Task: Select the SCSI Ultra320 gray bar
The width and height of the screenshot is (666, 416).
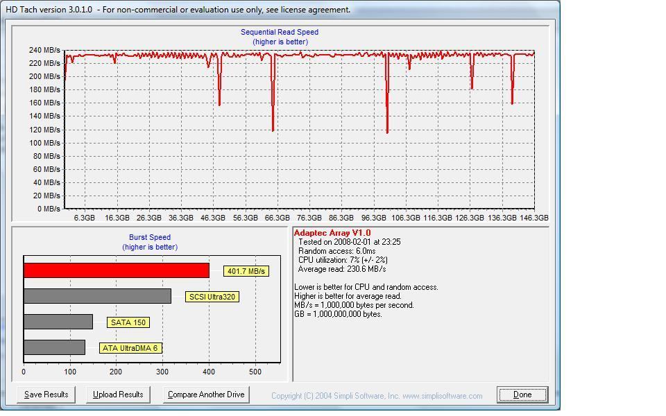Action: click(x=97, y=296)
